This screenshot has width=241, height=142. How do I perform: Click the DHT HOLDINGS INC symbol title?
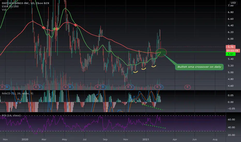pyautogui.click(x=26, y=3)
